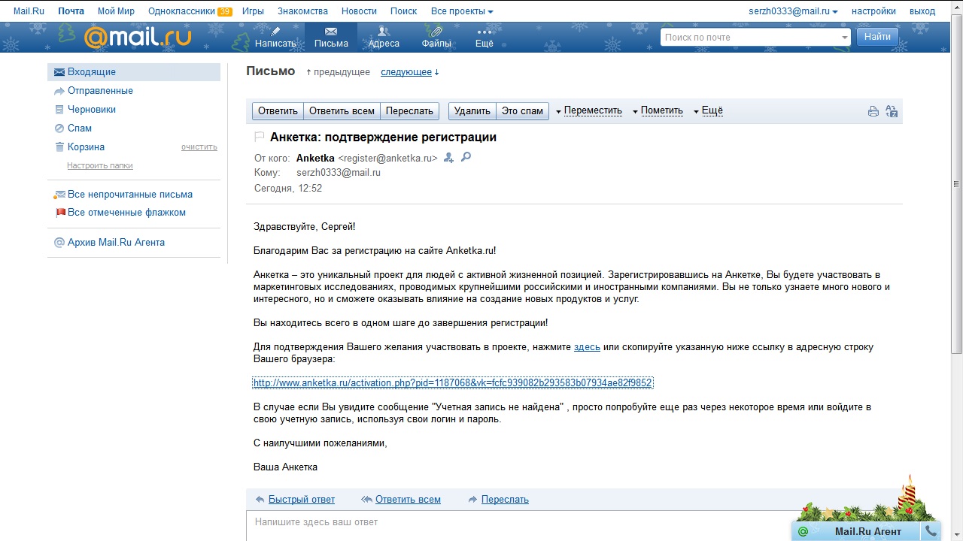963x541 pixels.
Task: Open the Корзина folder
Action: [x=86, y=147]
